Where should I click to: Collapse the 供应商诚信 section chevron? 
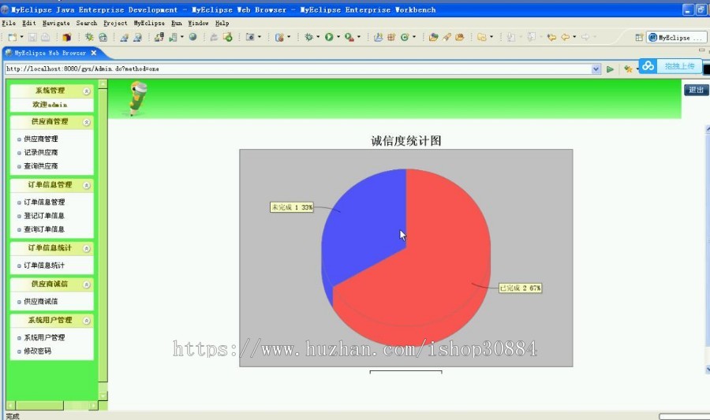coord(87,284)
